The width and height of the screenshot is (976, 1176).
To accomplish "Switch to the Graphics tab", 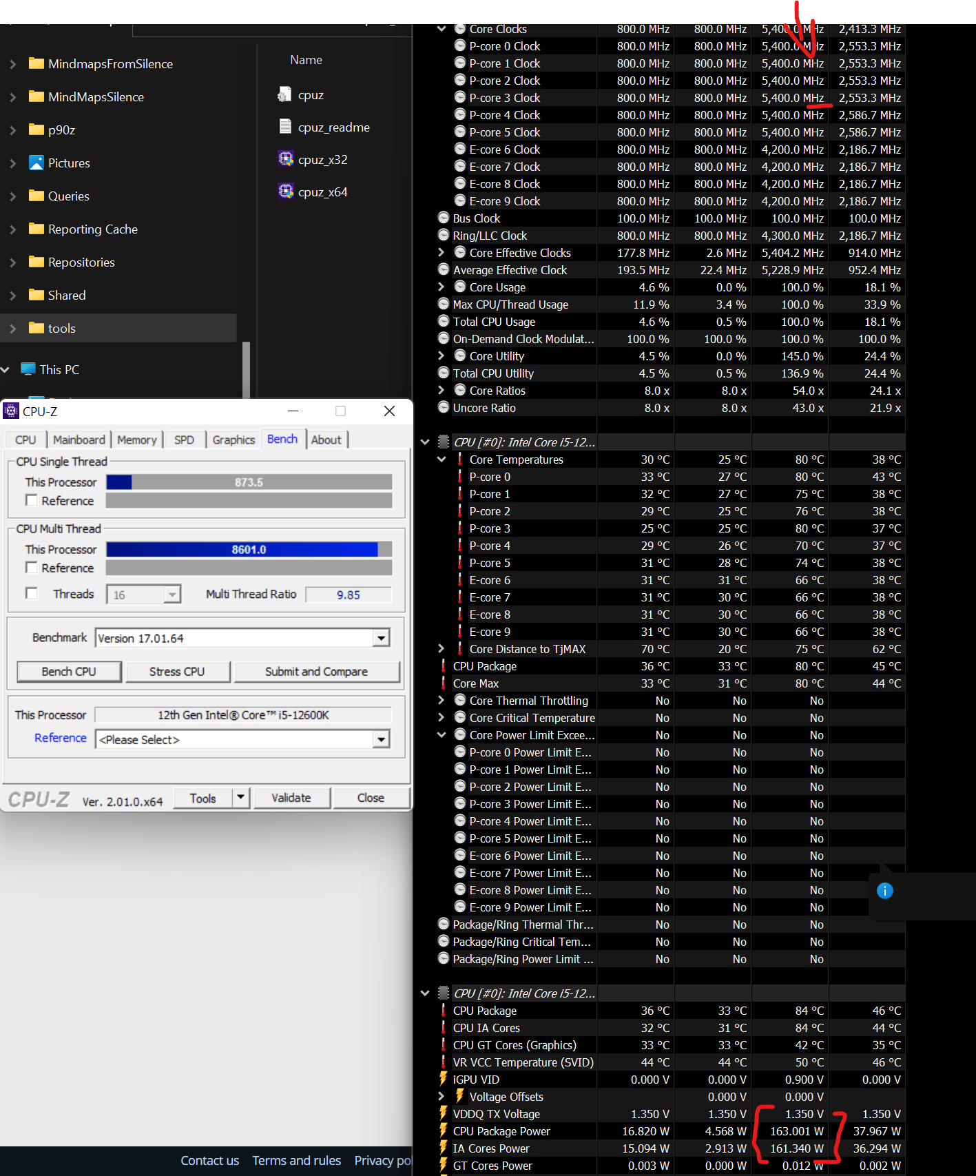I will pos(233,440).
